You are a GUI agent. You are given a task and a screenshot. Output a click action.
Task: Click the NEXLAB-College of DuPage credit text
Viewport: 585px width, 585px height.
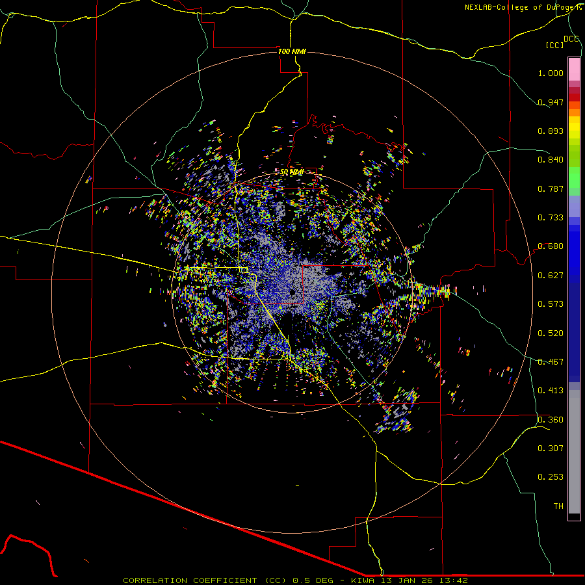(x=523, y=7)
